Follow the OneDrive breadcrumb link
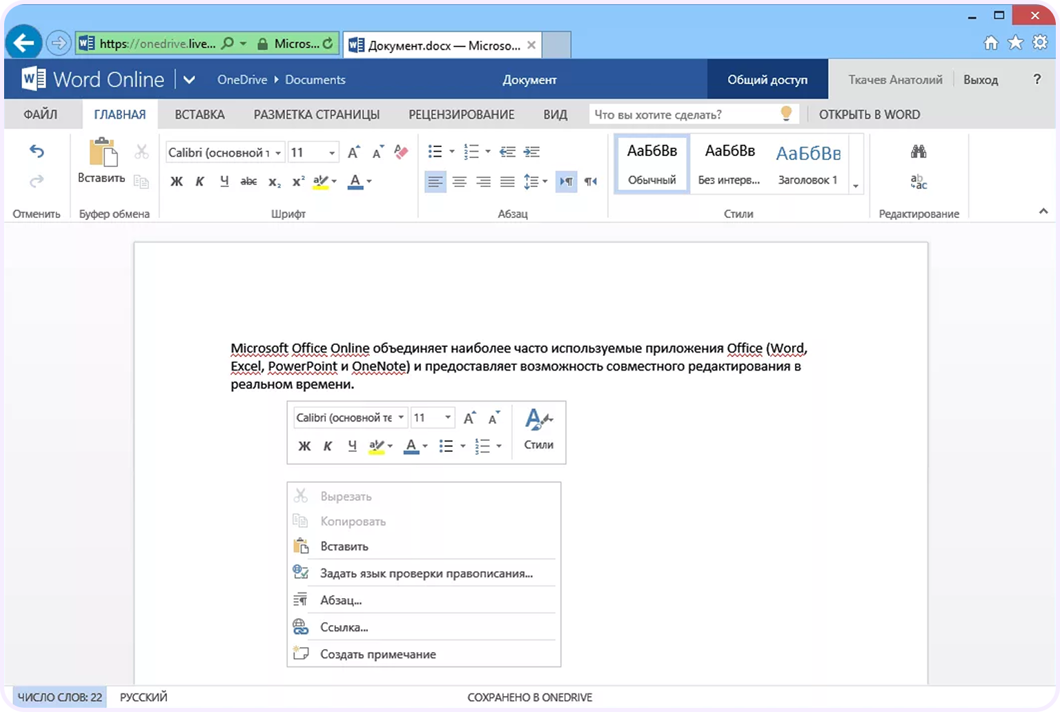 tap(242, 79)
